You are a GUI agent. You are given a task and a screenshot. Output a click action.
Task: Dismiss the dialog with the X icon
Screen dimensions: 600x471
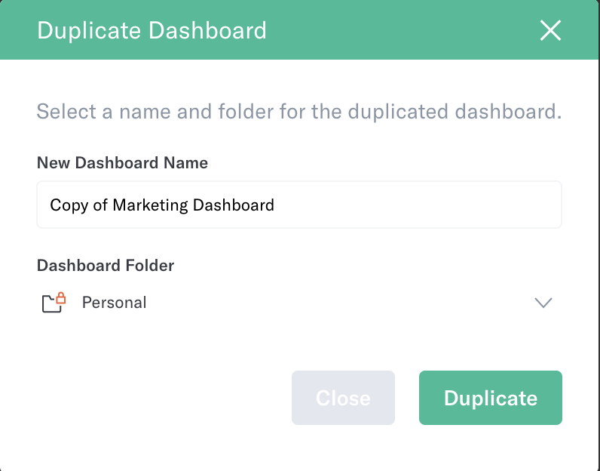[x=550, y=30]
